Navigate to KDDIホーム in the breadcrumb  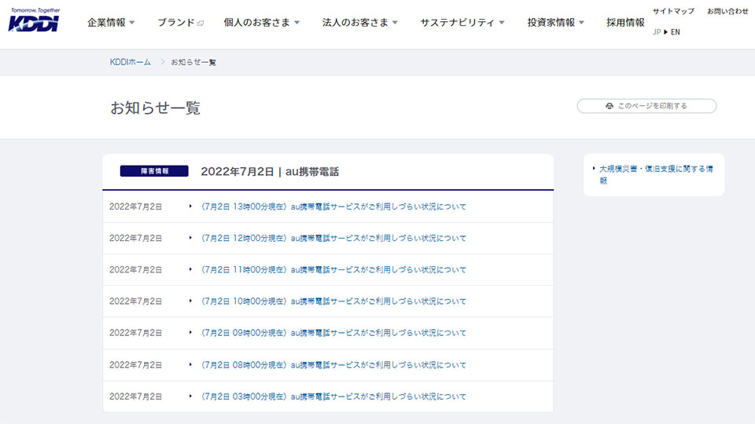point(131,62)
